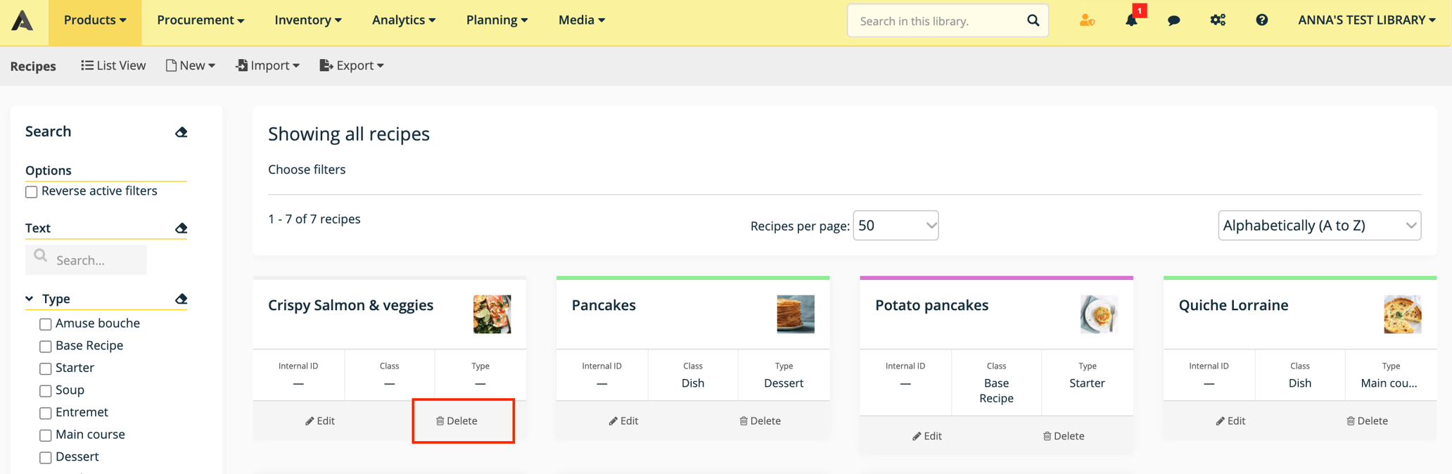Viewport: 1452px width, 474px height.
Task: Tick the Main course type checkbox
Action: (46, 435)
